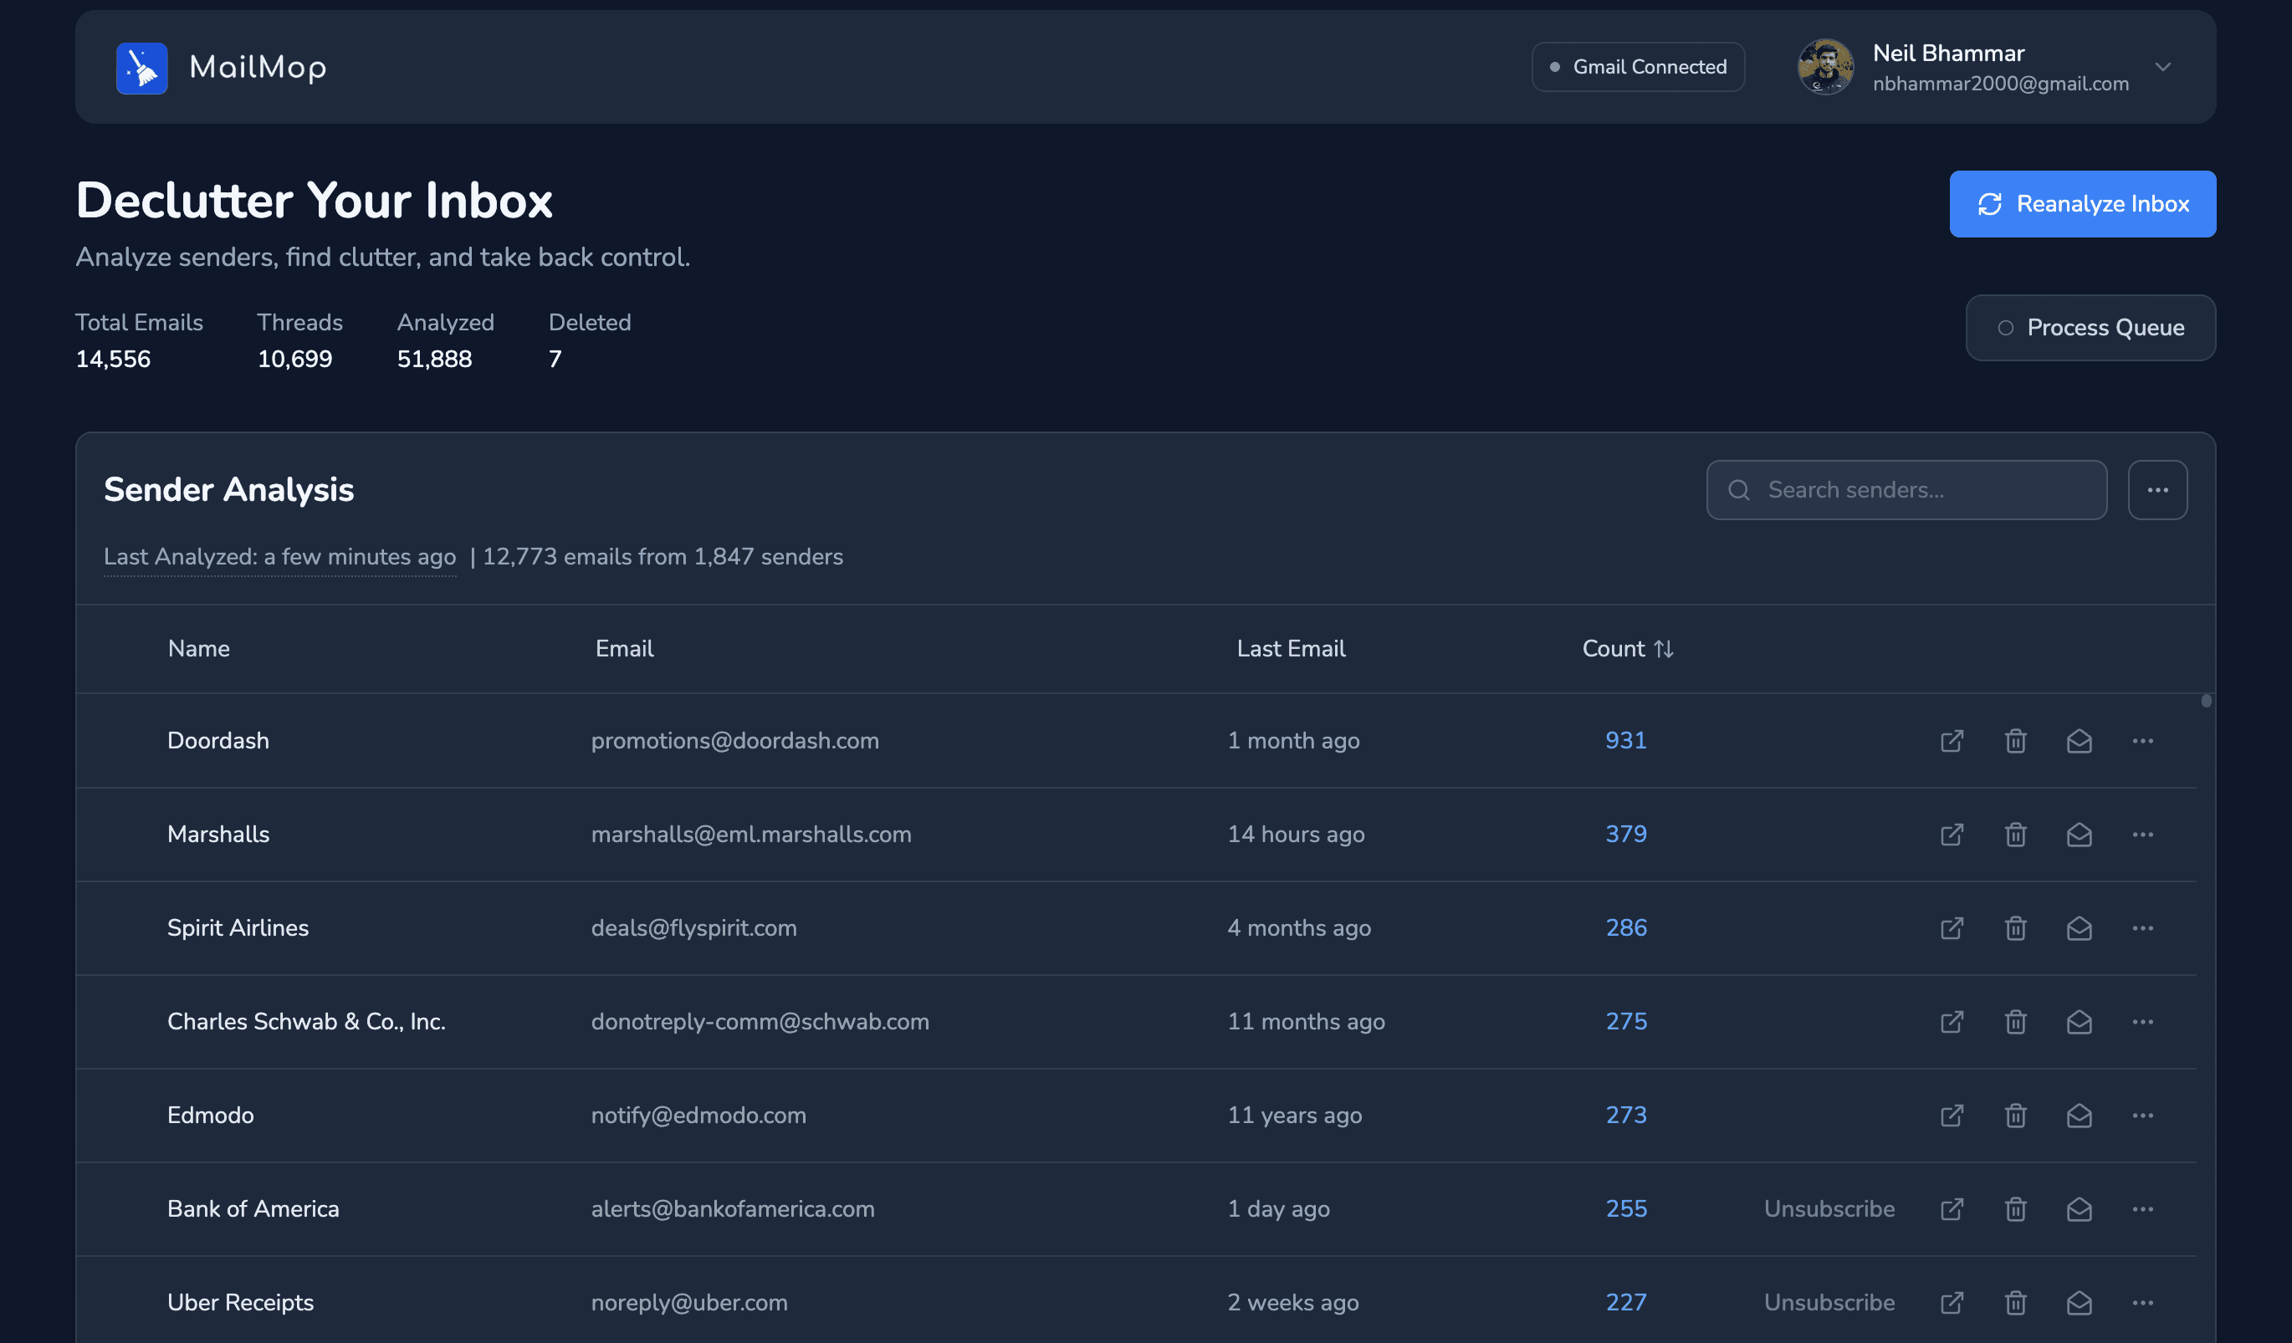The image size is (2292, 1343).
Task: Unsubscribe from Bank of America alerts
Action: [1829, 1209]
